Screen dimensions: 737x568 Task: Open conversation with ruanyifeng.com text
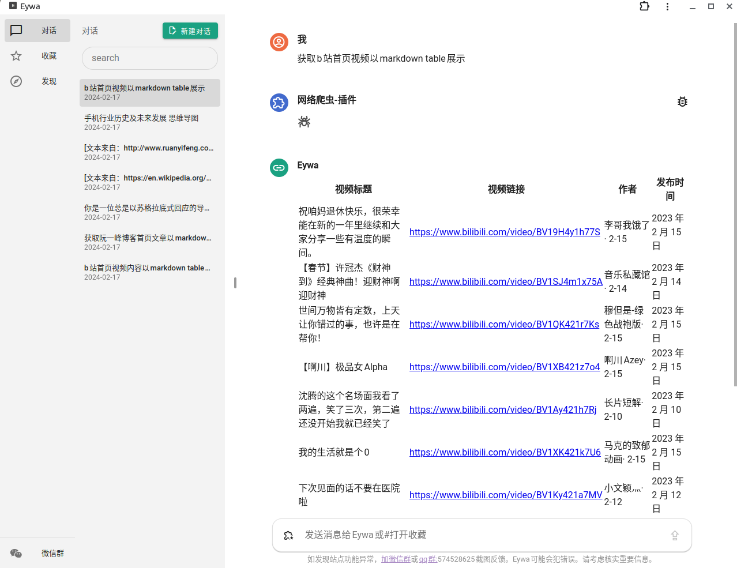pos(150,152)
